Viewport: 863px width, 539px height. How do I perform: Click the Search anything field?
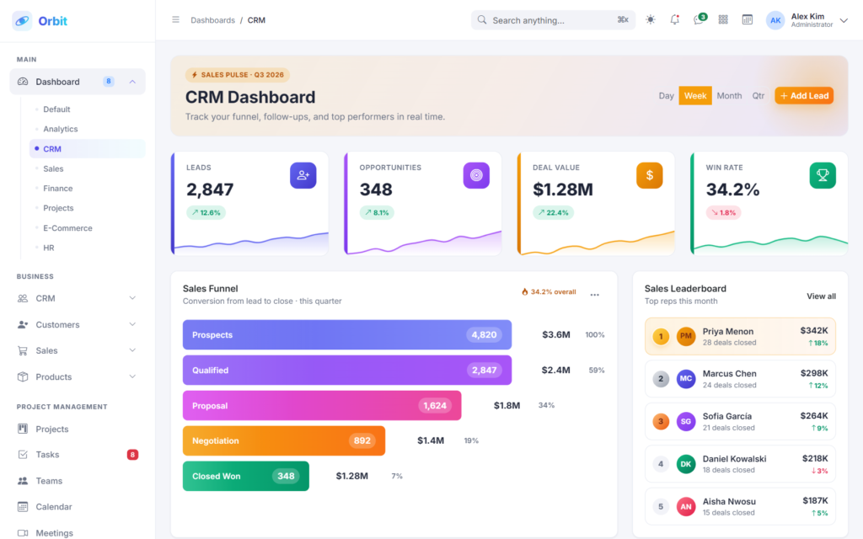coord(553,20)
